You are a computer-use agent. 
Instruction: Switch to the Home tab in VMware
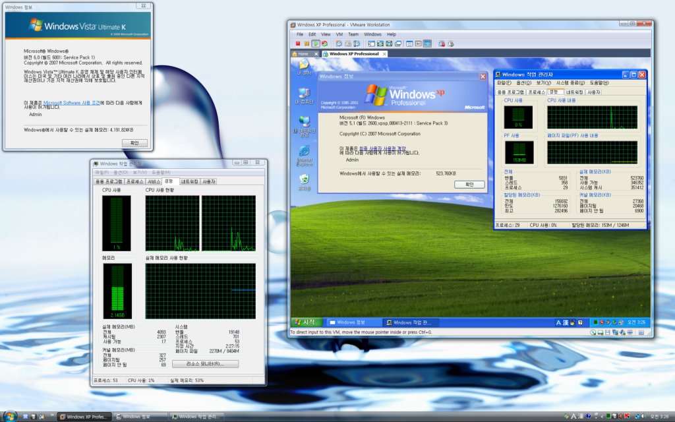[303, 54]
